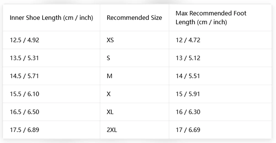Click the X size cell
This screenshot has width=276, height=143.
(x=134, y=94)
